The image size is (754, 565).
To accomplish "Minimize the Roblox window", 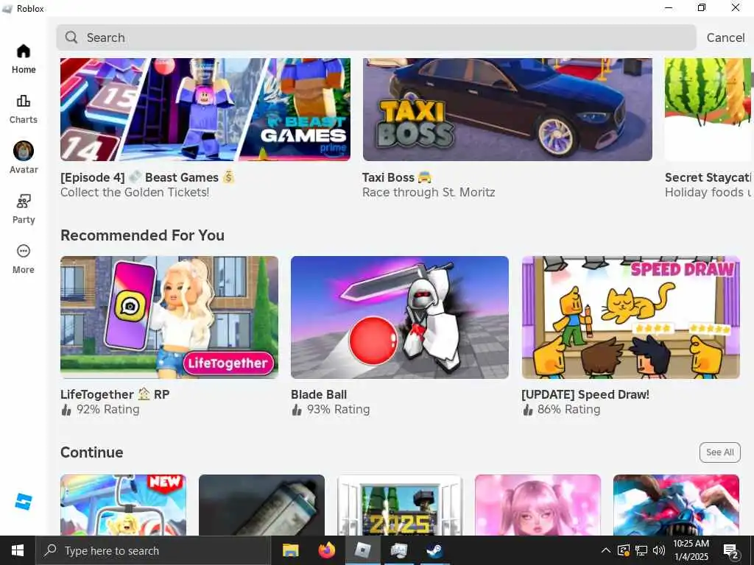I will pyautogui.click(x=669, y=7).
